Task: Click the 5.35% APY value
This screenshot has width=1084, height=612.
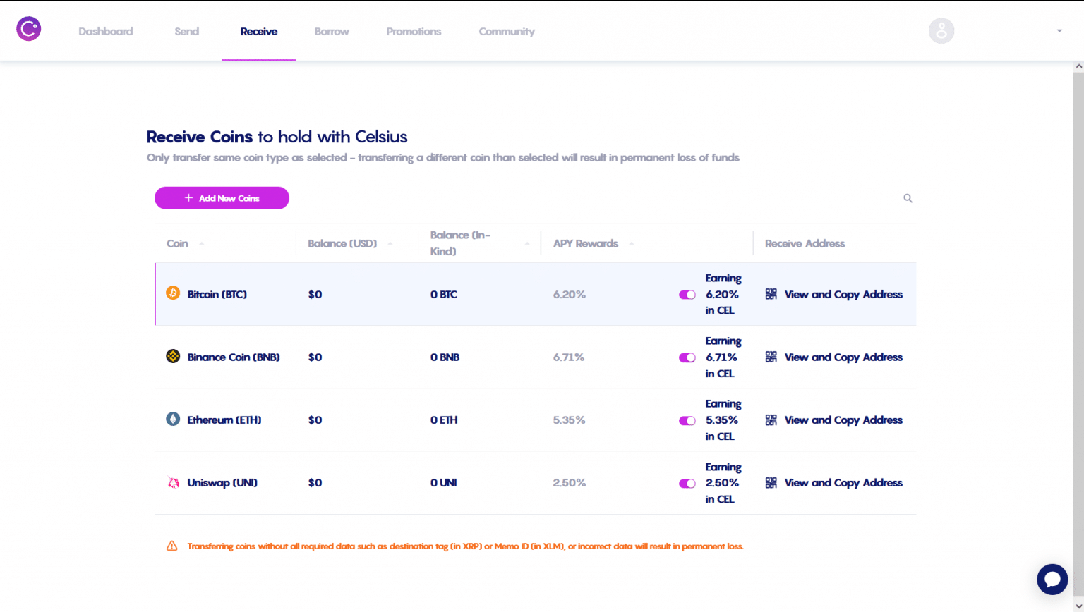Action: point(570,420)
